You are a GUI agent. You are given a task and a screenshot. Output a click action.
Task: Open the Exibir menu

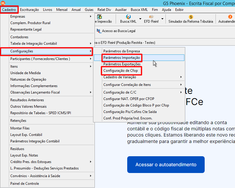(179, 10)
